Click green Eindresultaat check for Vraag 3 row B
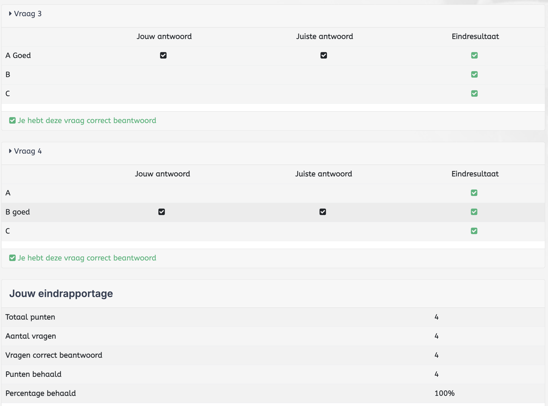Screen dimensions: 548x406 tap(474, 74)
